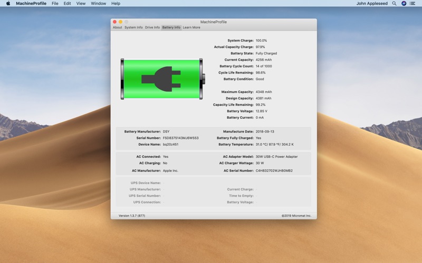Click the MachineProfile window title

214,22
